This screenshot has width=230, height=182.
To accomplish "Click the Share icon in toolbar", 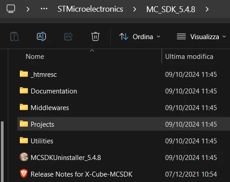I will point(68,36).
